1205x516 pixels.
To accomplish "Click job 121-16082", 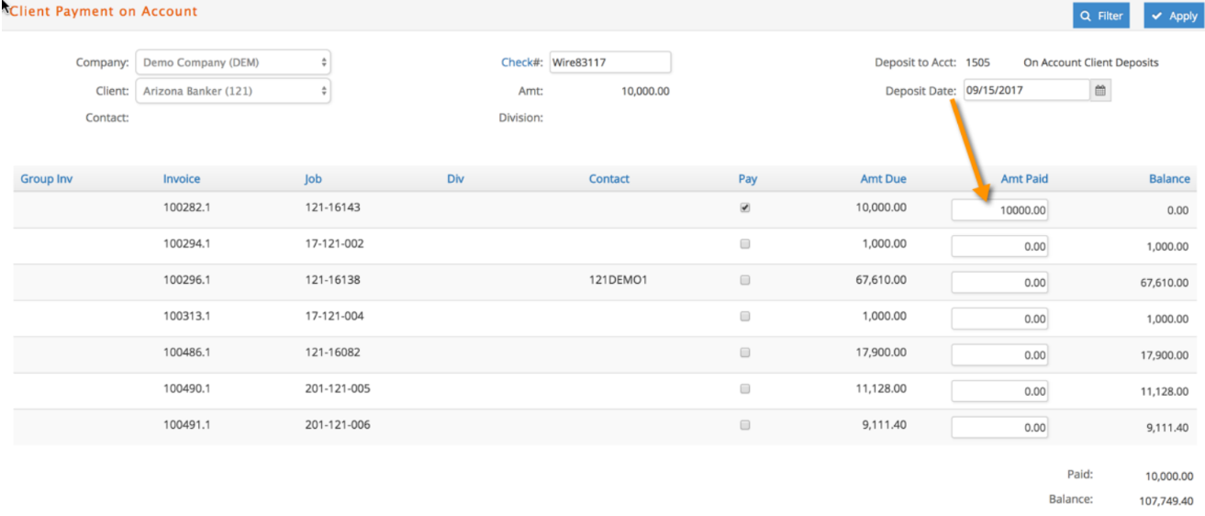I will [332, 353].
